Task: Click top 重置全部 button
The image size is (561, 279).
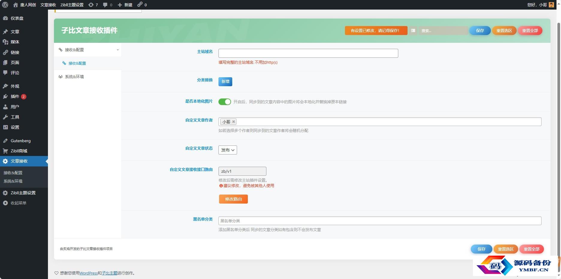Action: pos(530,31)
